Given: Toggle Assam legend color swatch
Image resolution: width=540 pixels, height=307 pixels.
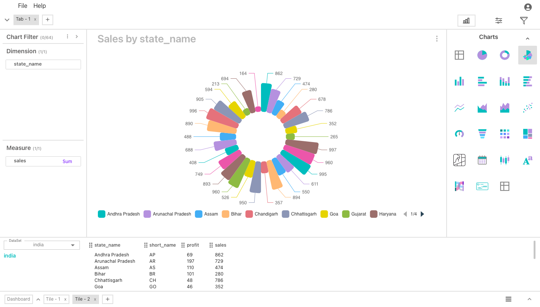Looking at the screenshot, I should 199,214.
